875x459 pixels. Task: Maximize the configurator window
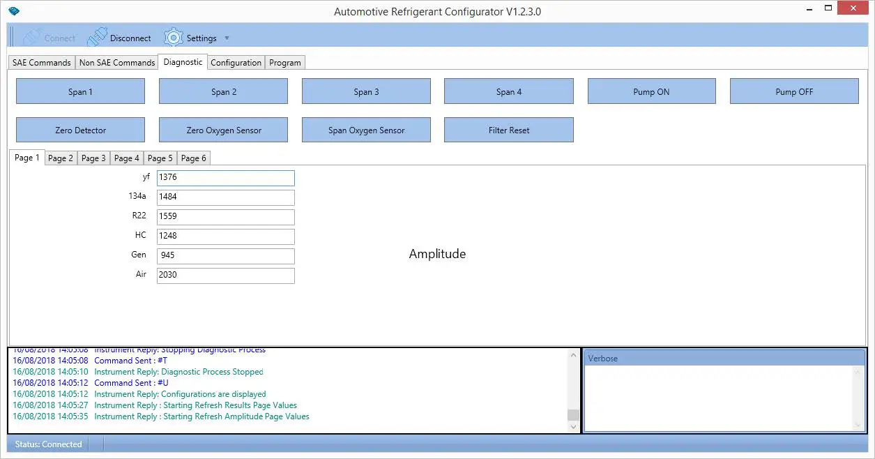point(828,9)
